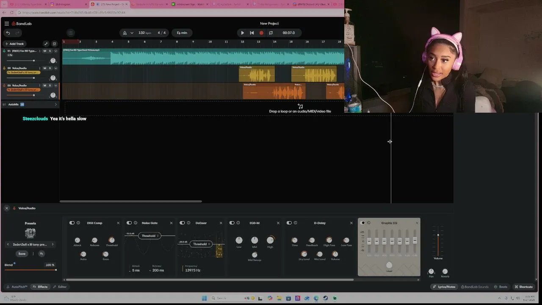542x305 pixels.
Task: Go to next effects preset
Action: coord(53,244)
